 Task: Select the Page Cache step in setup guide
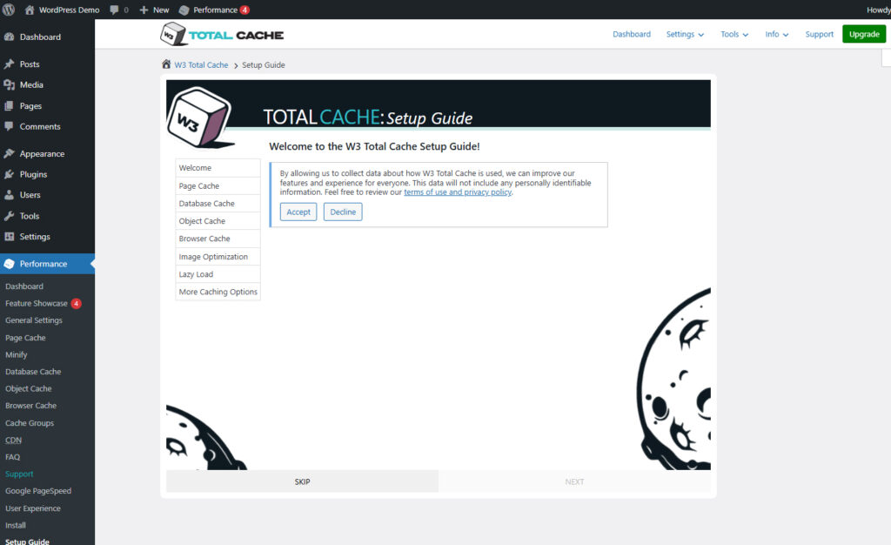(218, 185)
